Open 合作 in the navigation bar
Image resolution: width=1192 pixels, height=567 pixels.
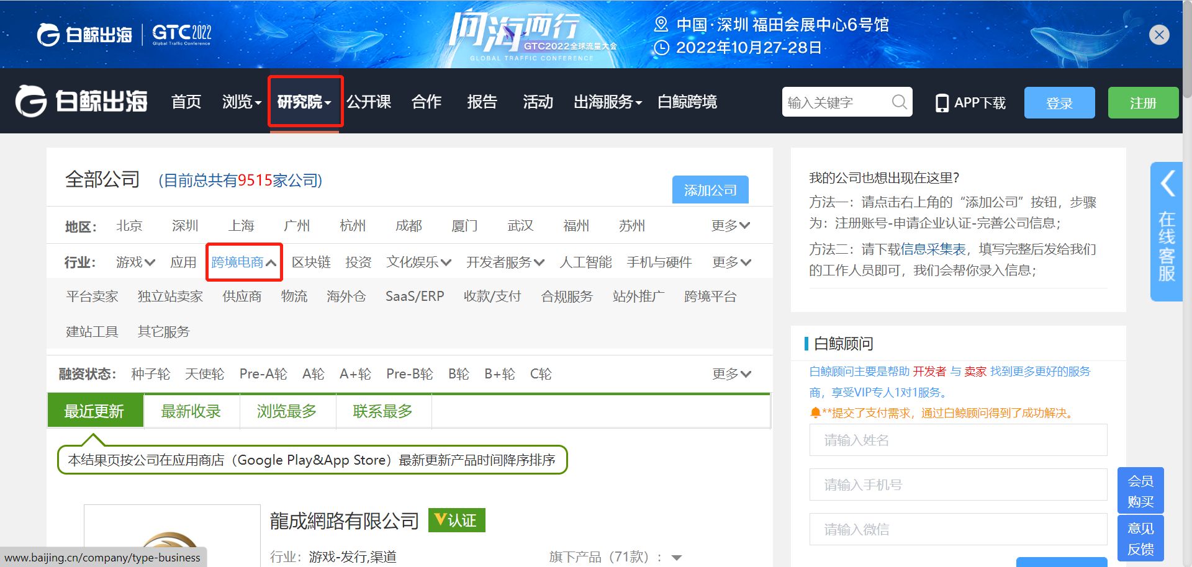coord(427,102)
